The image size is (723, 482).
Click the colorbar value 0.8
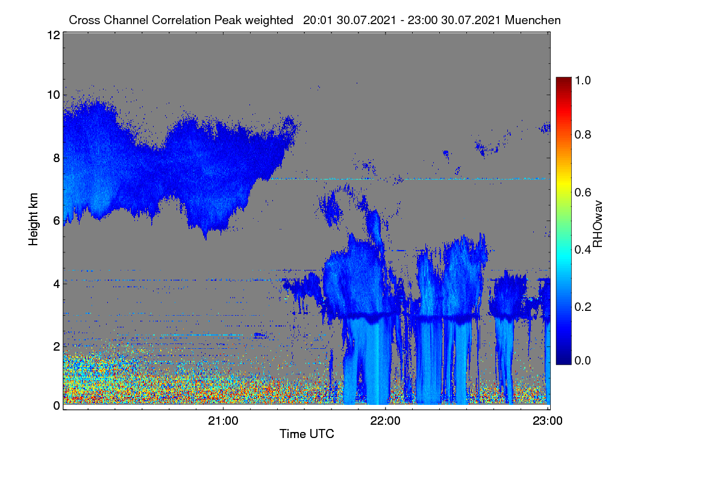pos(584,134)
